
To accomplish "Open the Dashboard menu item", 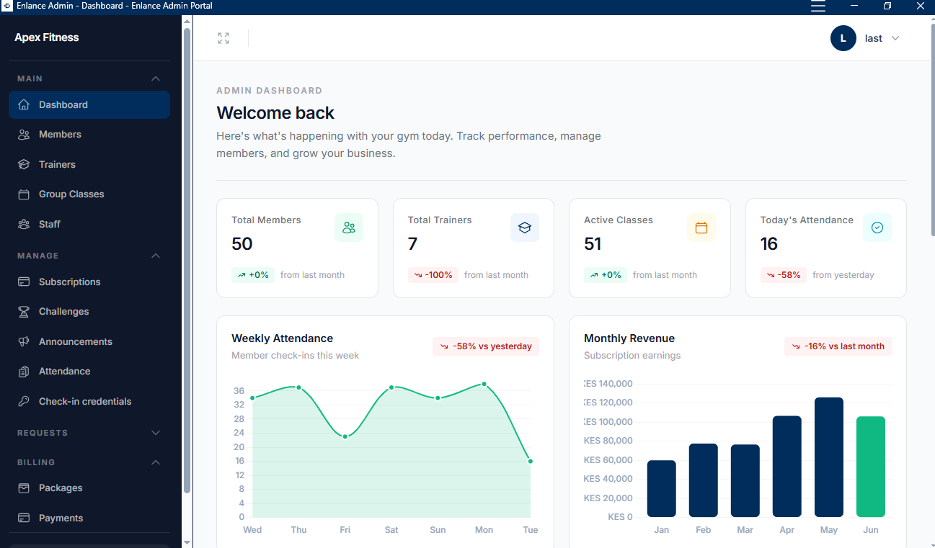I will click(89, 104).
